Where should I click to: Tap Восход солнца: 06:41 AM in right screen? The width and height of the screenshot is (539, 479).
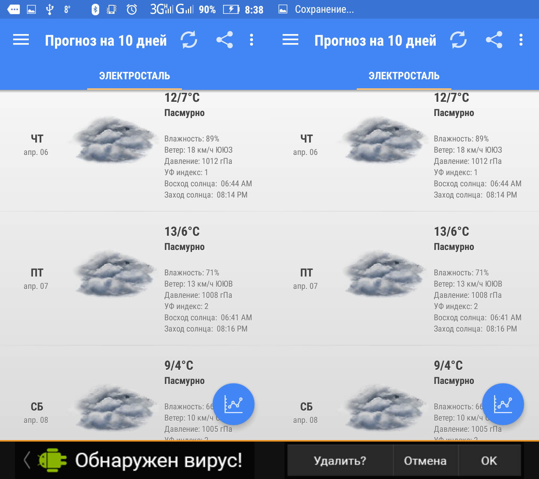(x=478, y=318)
